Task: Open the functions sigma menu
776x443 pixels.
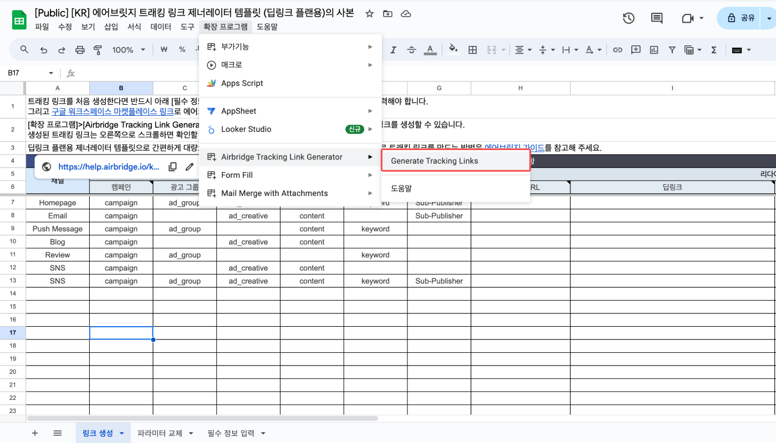Action: coord(714,50)
